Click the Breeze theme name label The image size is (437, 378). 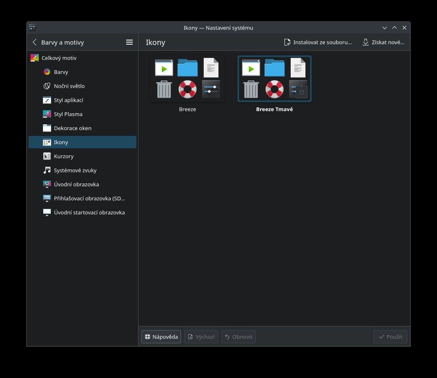pyautogui.click(x=188, y=109)
